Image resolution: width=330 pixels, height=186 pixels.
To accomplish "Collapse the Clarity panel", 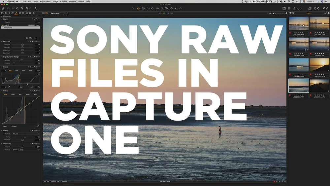I will 2,130.
